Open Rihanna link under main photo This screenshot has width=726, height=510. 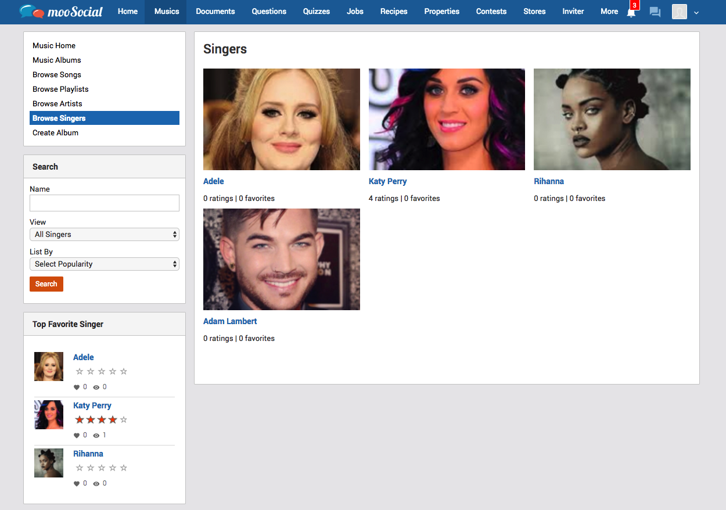click(549, 181)
